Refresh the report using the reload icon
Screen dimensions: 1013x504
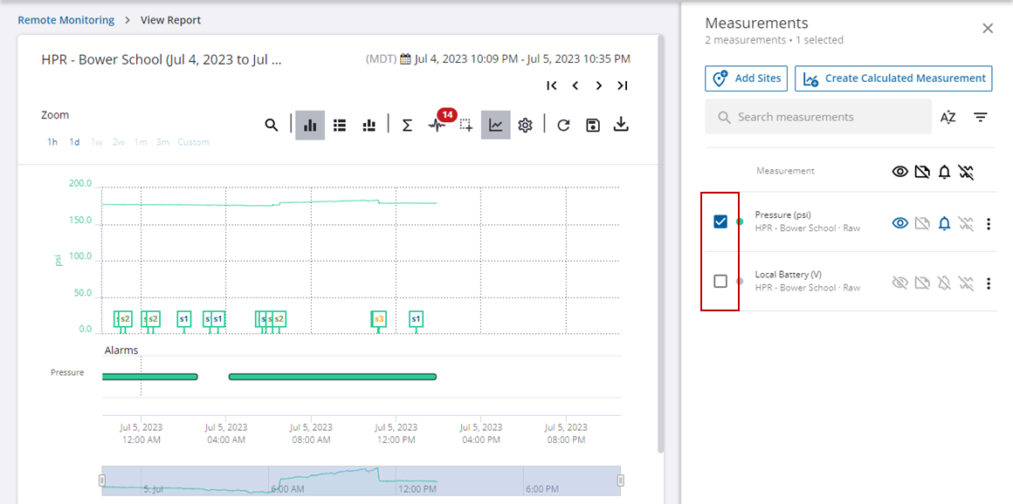pyautogui.click(x=563, y=126)
